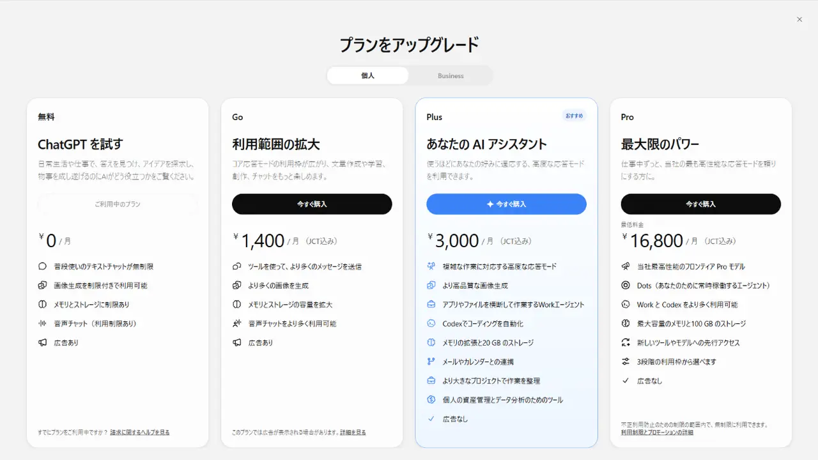Click the icon beside Work と Codex をより多く利用可能
The image size is (818, 460).
(x=626, y=305)
